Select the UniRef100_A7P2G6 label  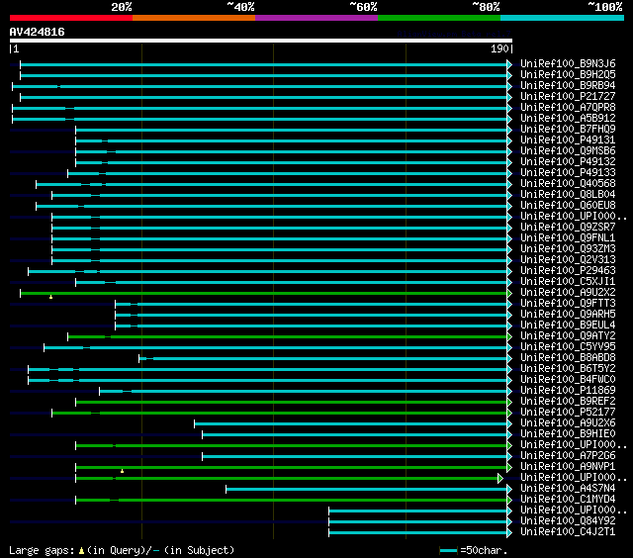[x=568, y=456]
